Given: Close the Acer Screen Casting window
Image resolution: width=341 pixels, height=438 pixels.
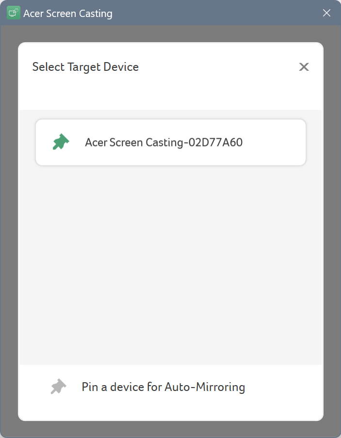Looking at the screenshot, I should pos(326,13).
